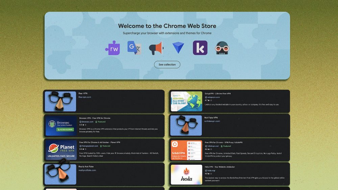
Task: Click the verified badge next to 1clickvpn.net
Action: pos(206,146)
